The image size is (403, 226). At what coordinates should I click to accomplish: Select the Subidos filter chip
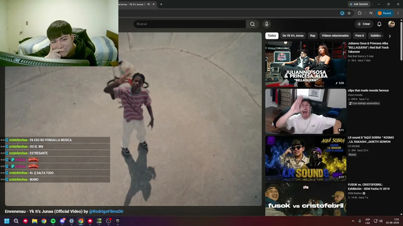click(376, 36)
